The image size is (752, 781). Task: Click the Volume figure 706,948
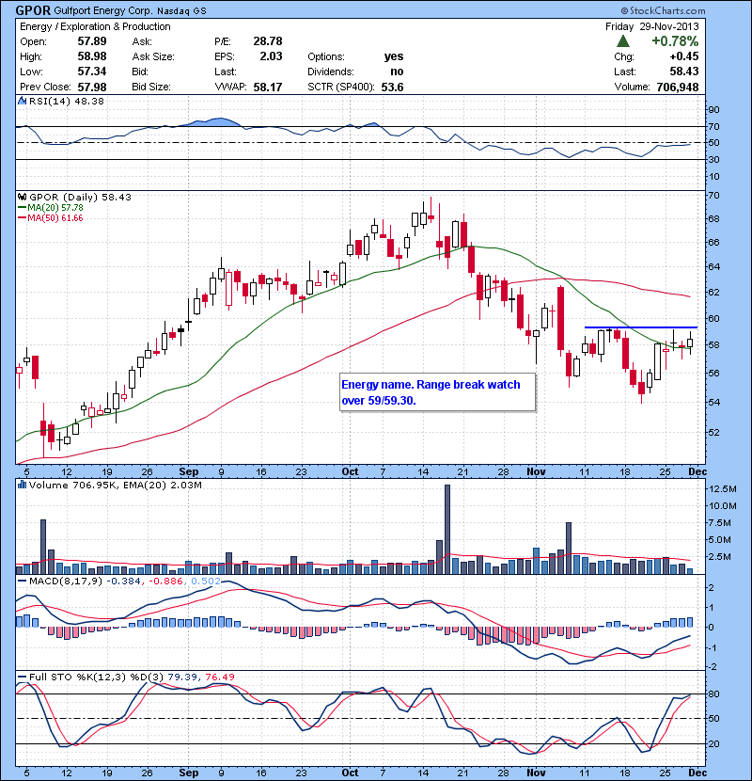point(678,88)
